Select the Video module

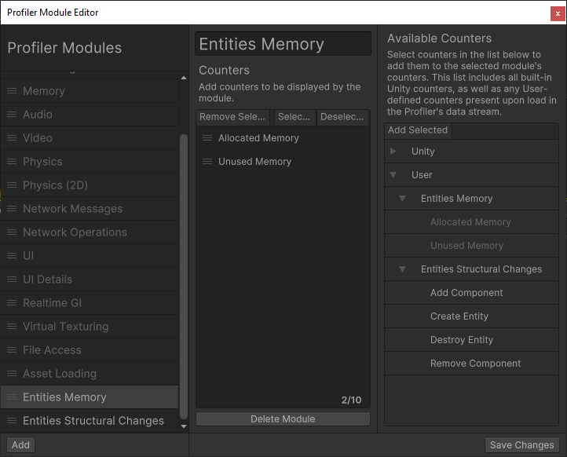90,137
